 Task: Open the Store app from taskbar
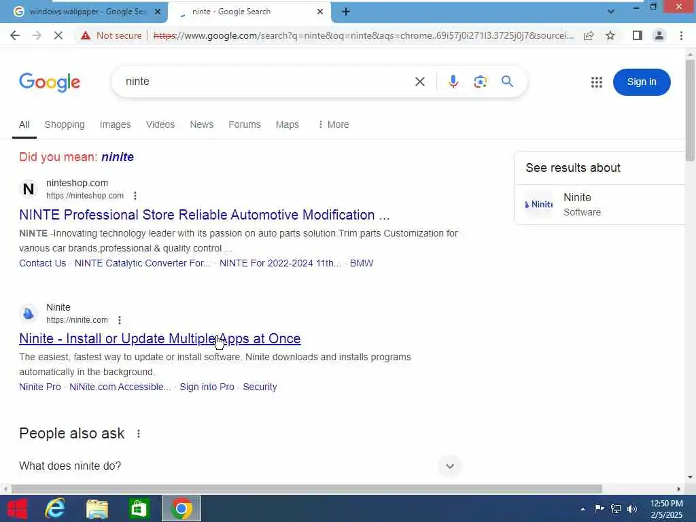(x=139, y=508)
